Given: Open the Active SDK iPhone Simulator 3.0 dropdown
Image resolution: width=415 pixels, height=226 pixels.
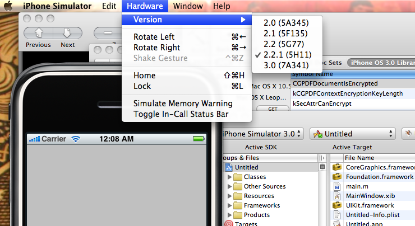Looking at the screenshot, I should (x=262, y=134).
